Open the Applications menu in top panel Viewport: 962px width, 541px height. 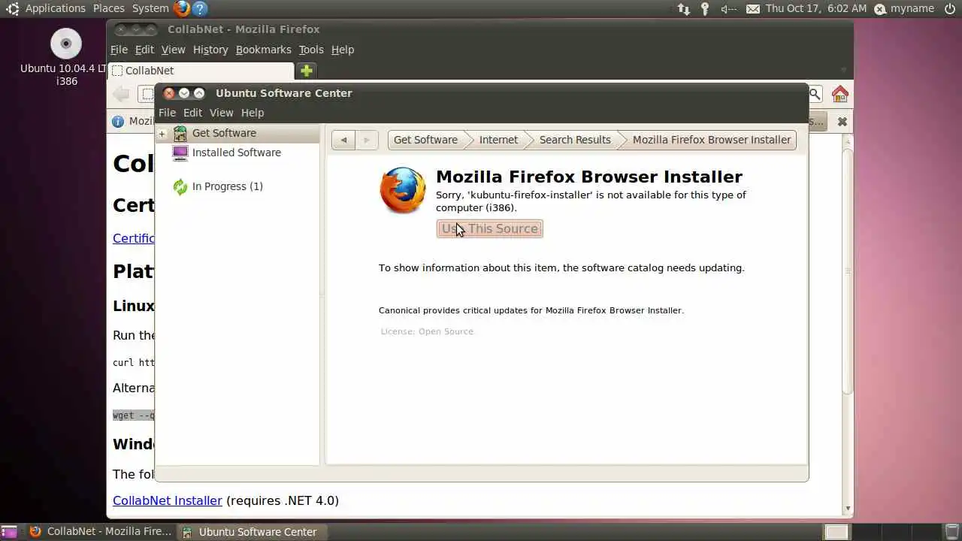point(56,9)
